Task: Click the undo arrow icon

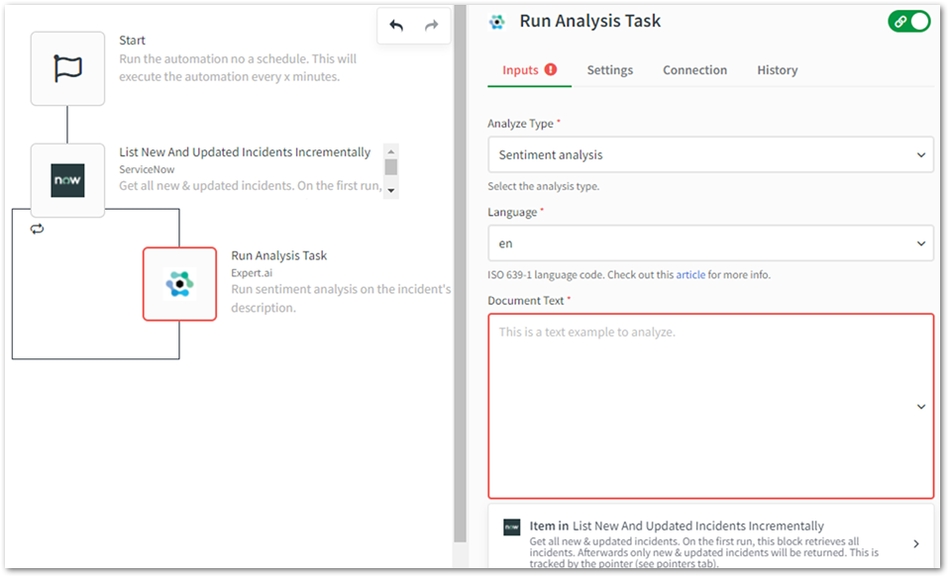Action: coord(396,27)
